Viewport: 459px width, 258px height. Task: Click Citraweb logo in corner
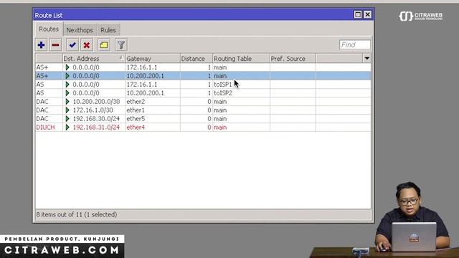tap(421, 16)
